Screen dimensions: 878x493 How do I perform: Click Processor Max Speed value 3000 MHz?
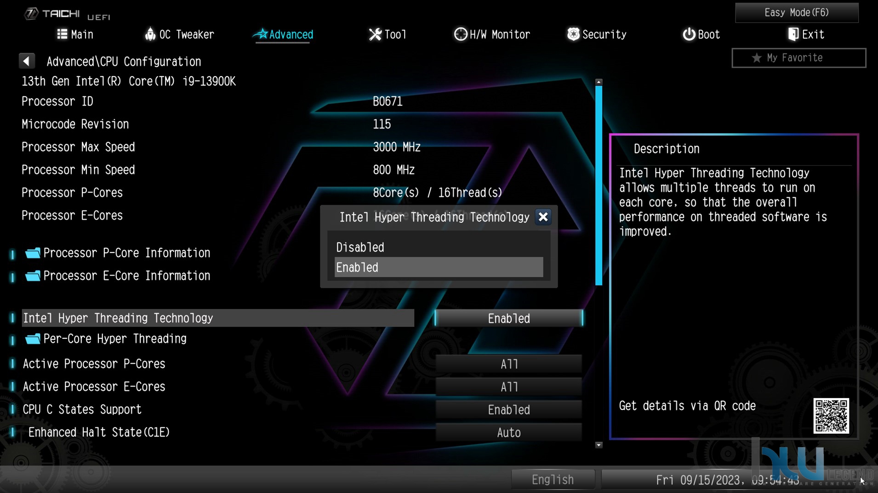tap(396, 147)
